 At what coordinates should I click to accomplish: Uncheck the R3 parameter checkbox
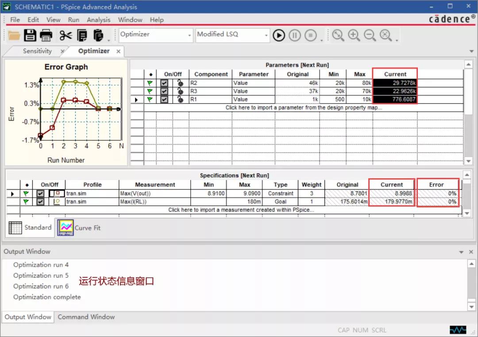164,91
